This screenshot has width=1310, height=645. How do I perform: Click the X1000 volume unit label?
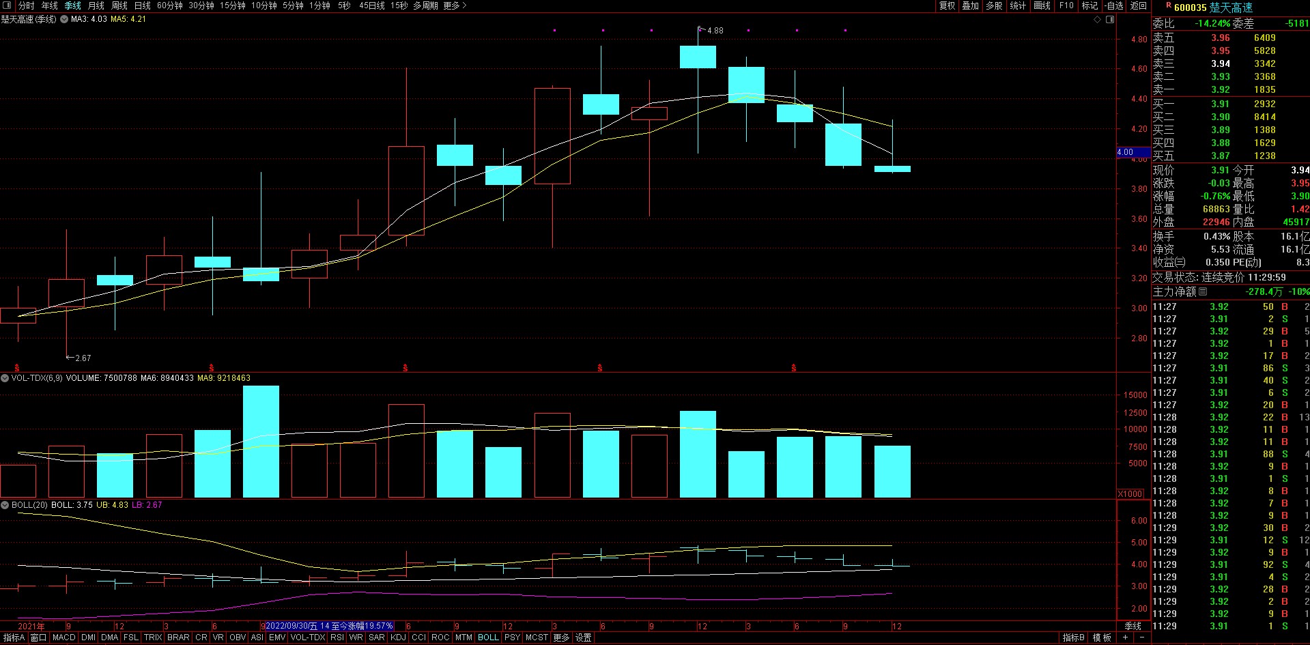pyautogui.click(x=1130, y=493)
